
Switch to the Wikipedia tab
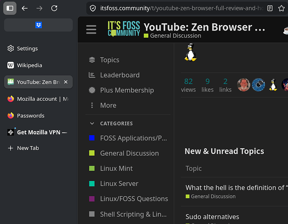tap(38, 65)
